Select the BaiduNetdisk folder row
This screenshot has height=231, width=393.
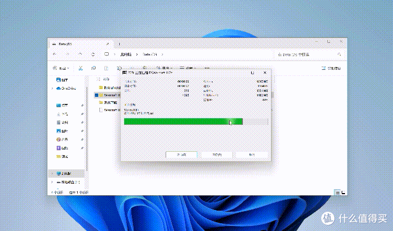point(109,87)
